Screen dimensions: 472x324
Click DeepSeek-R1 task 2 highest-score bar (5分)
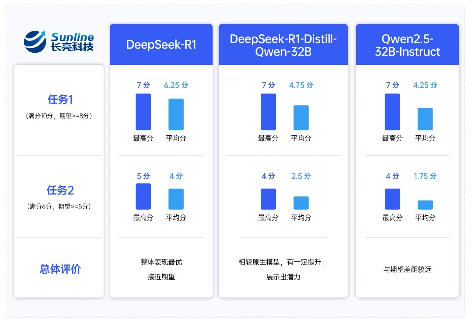[x=143, y=196]
